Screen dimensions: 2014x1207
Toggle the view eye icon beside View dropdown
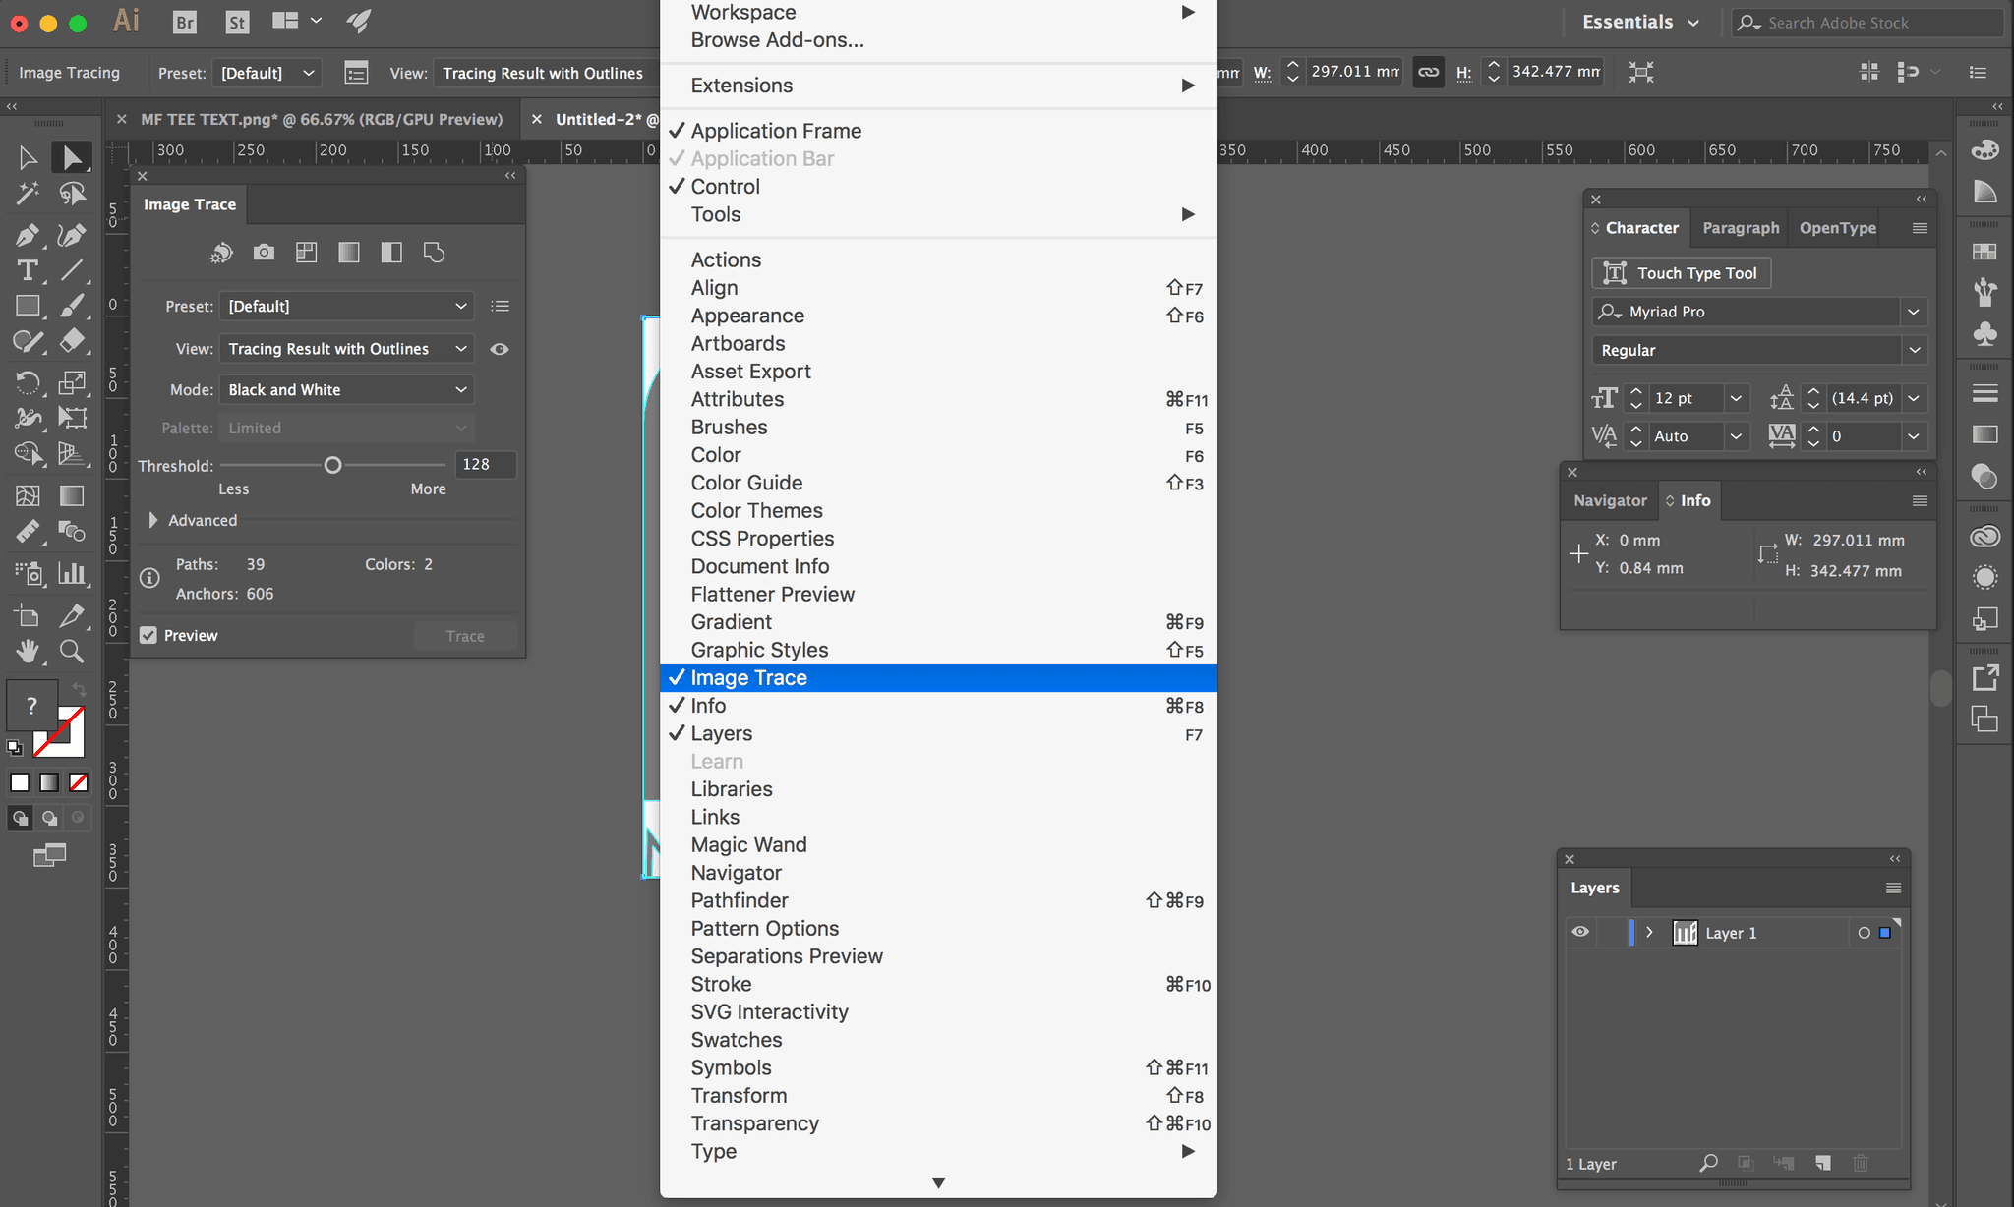tap(500, 349)
